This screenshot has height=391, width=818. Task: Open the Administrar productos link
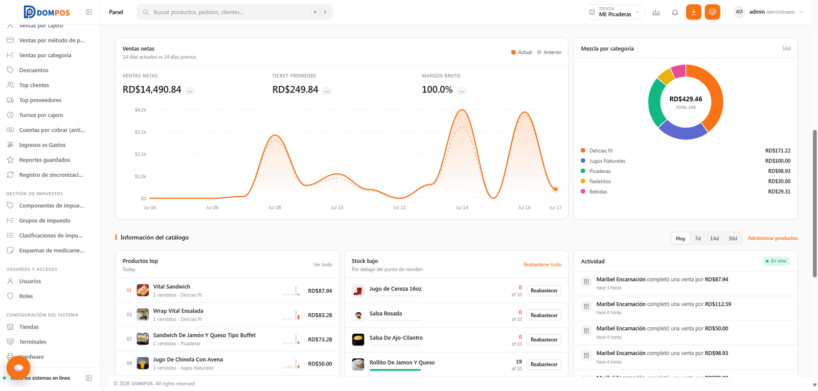772,238
